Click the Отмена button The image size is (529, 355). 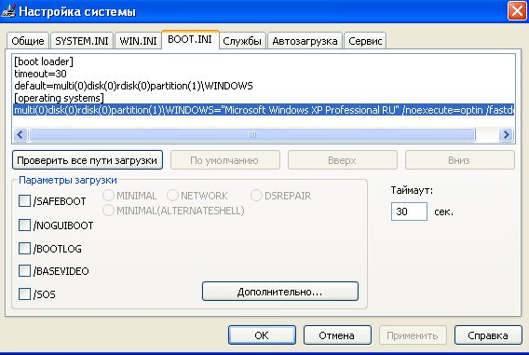pyautogui.click(x=337, y=335)
